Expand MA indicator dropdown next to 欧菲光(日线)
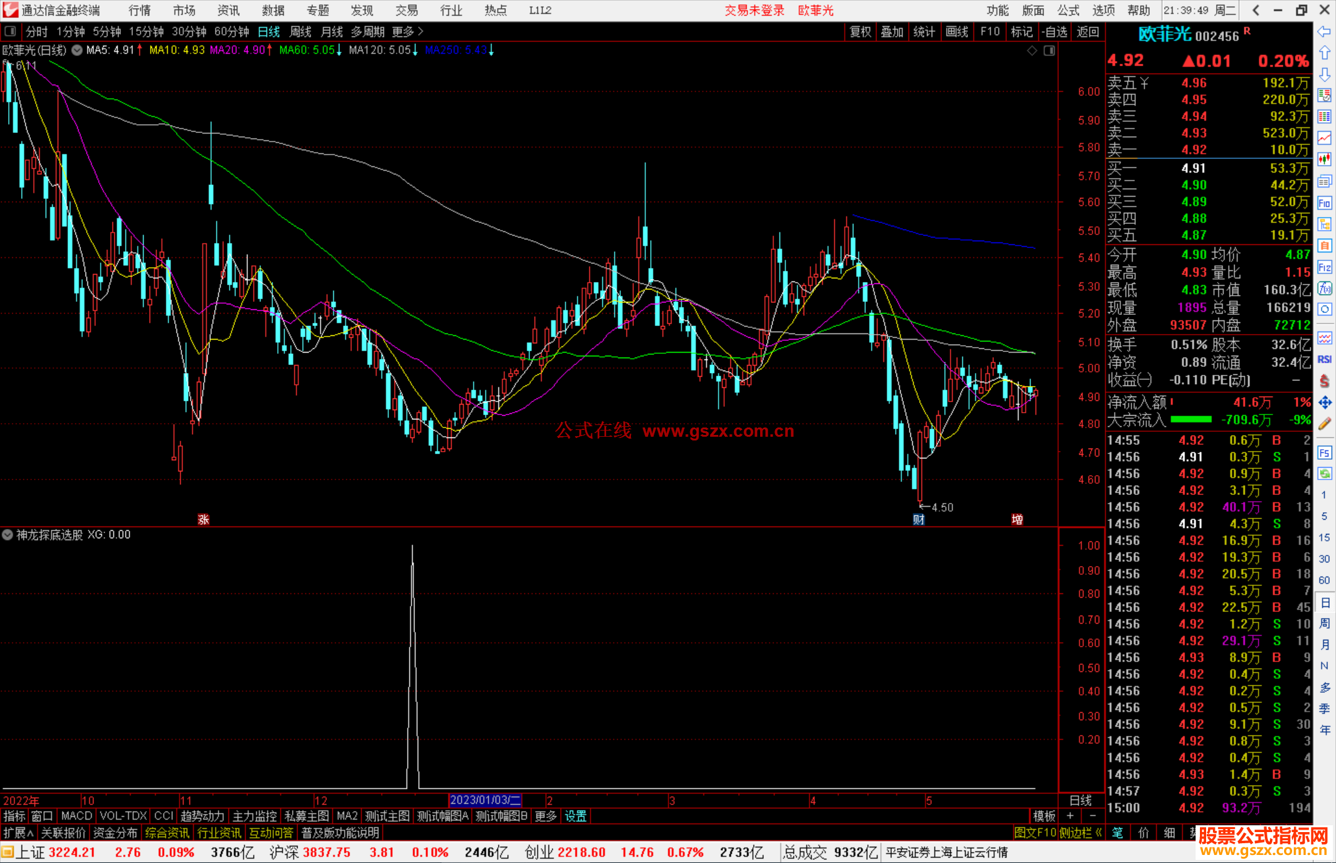 77,50
